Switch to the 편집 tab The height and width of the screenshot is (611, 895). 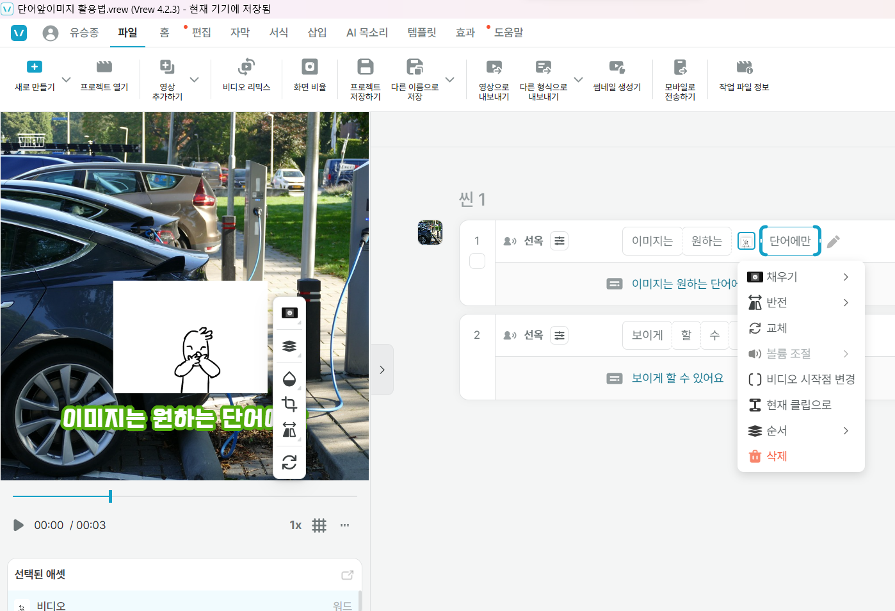[x=201, y=33]
